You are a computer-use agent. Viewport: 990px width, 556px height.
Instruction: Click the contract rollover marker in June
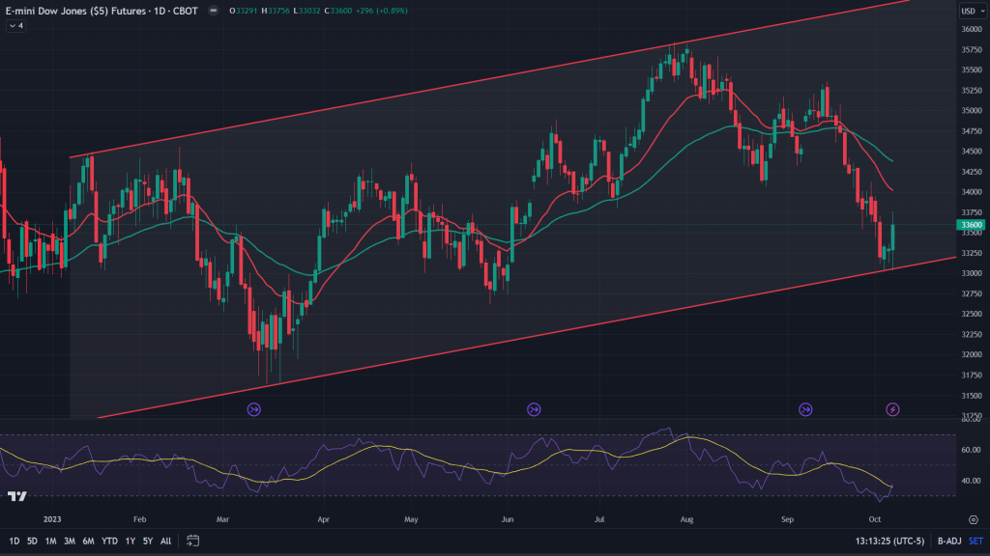tap(534, 409)
